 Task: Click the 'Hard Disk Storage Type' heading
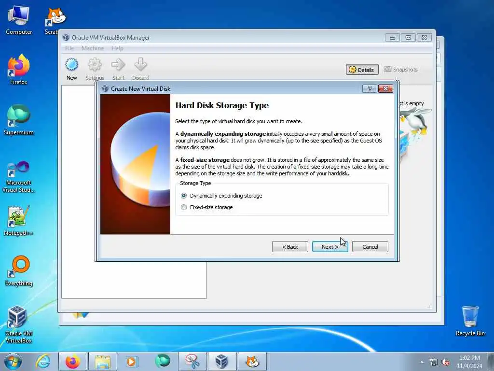click(x=222, y=105)
